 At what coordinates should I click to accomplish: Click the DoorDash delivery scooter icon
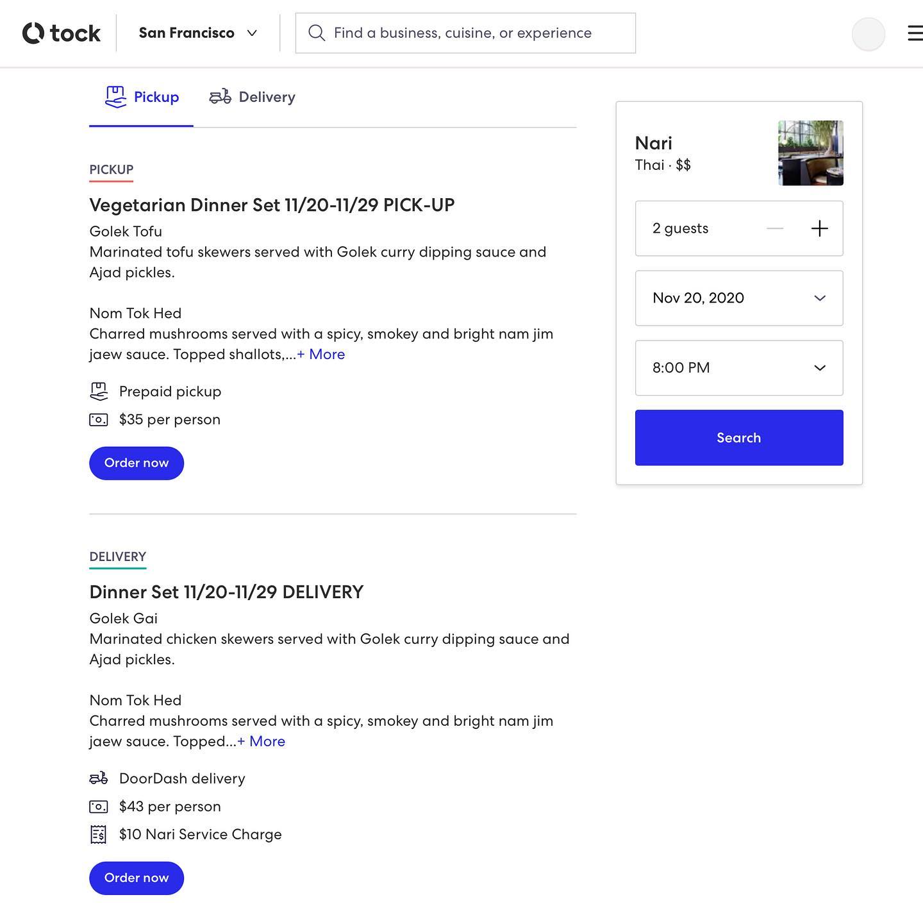coord(99,778)
